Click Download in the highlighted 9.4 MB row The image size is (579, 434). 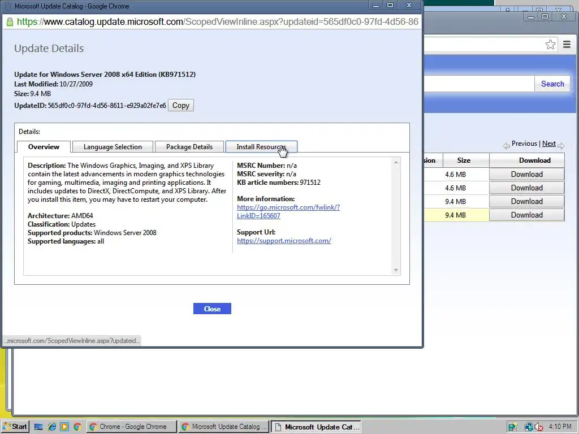tap(526, 215)
